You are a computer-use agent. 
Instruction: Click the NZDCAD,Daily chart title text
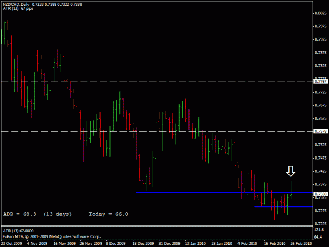coord(16,4)
